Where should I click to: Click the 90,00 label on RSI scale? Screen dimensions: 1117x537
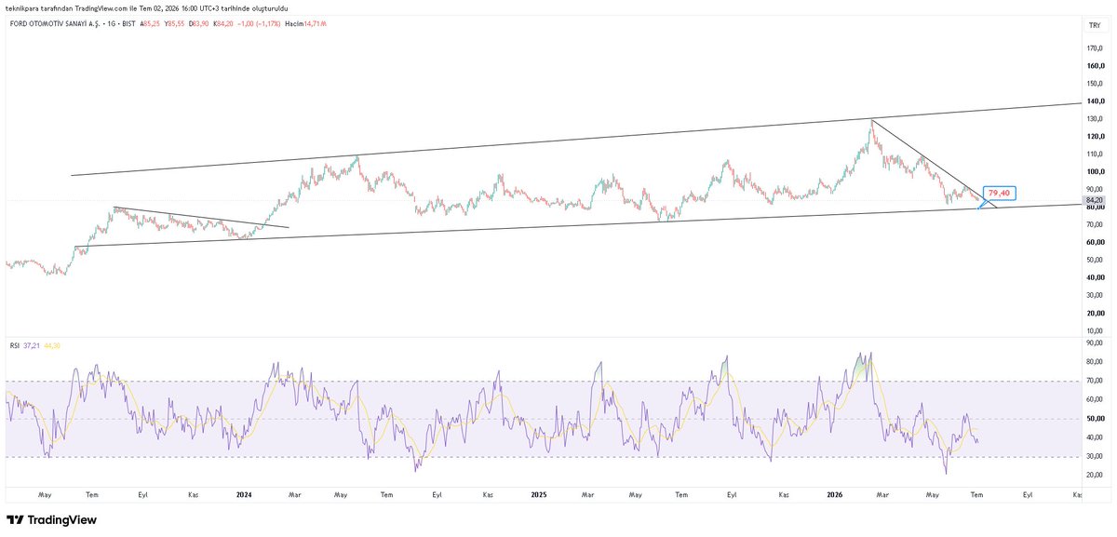click(x=1094, y=342)
